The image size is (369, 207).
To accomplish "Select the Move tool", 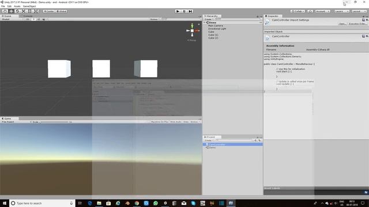I will (x=11, y=11).
